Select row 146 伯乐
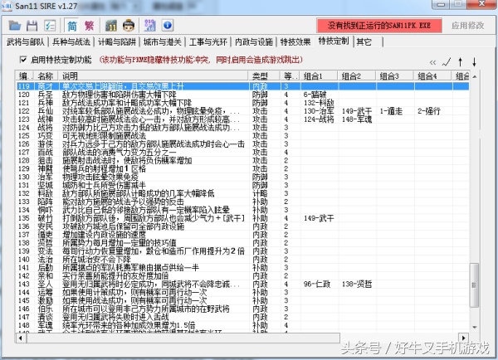Screen dimensions: 498x360 (x=242, y=309)
